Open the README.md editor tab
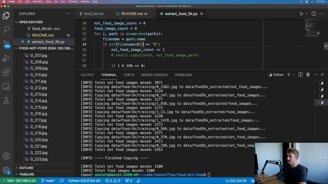Screen dimensions: 328x184 (132, 14)
